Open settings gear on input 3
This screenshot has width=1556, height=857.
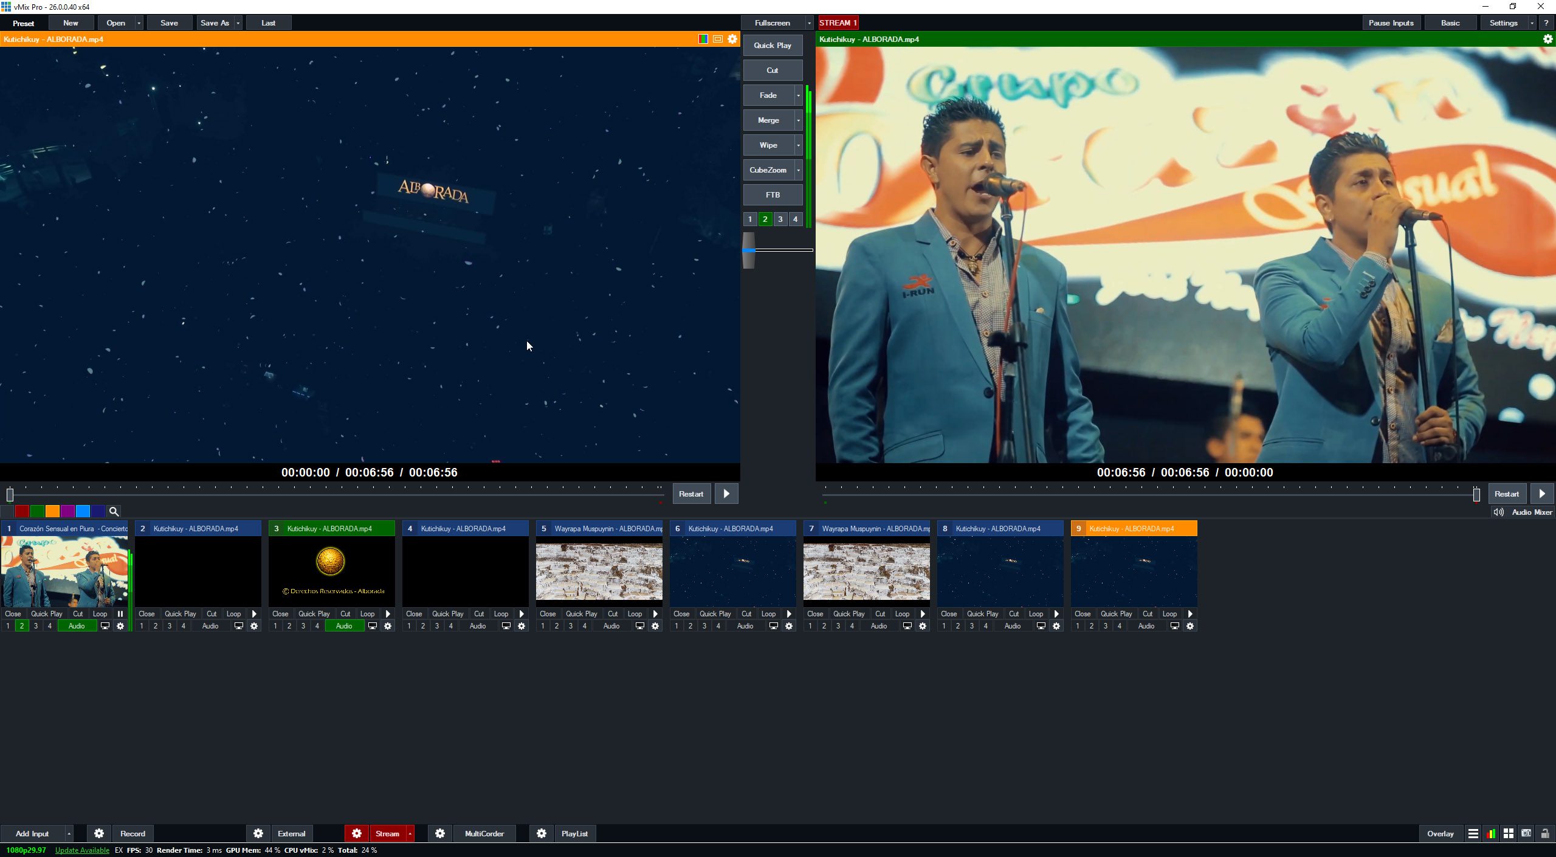pyautogui.click(x=388, y=625)
